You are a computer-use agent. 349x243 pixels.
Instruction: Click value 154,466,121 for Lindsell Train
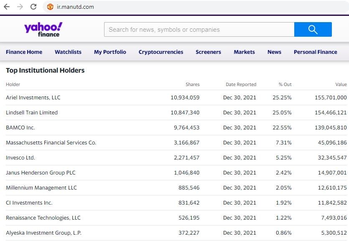point(331,112)
